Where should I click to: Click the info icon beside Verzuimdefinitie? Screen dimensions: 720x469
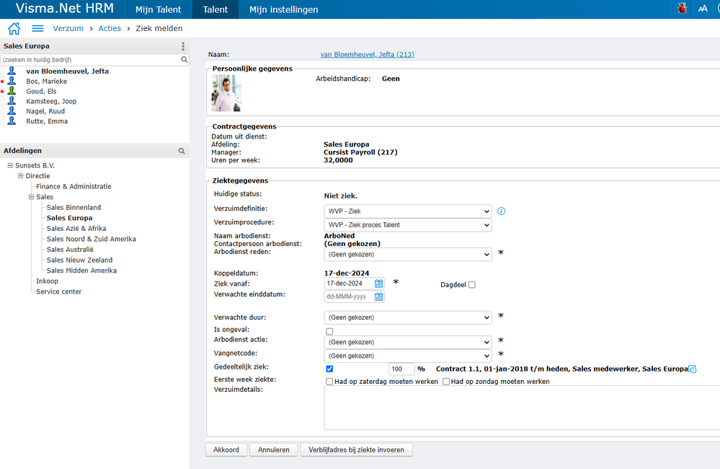point(502,211)
